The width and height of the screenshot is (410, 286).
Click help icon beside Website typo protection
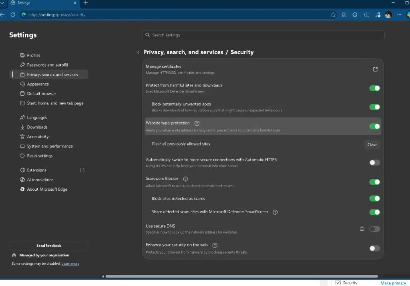(197, 123)
